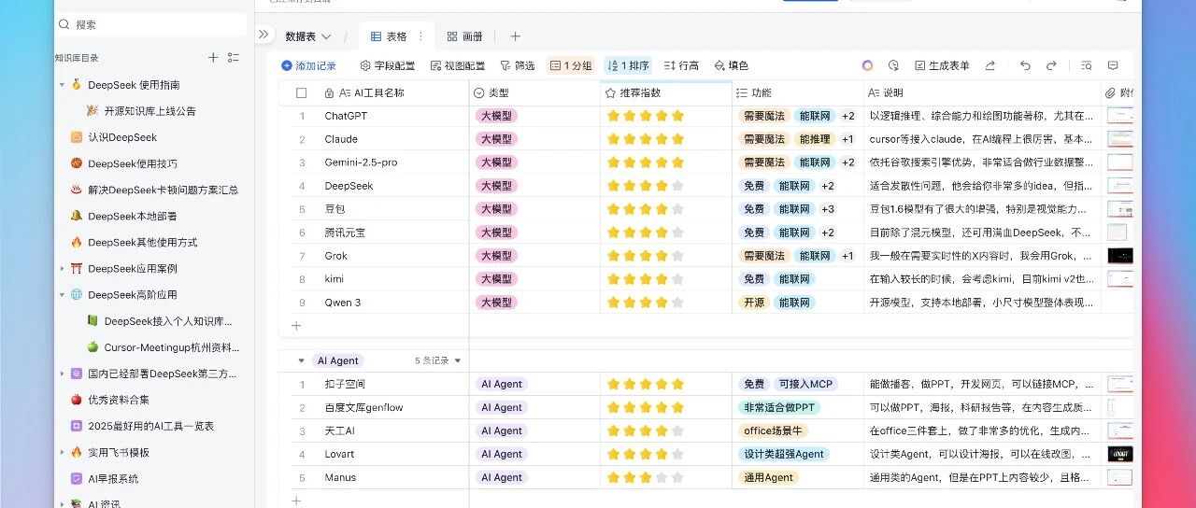1196x508 pixels.
Task: Click the star rating for Manus row
Action: pos(646,477)
